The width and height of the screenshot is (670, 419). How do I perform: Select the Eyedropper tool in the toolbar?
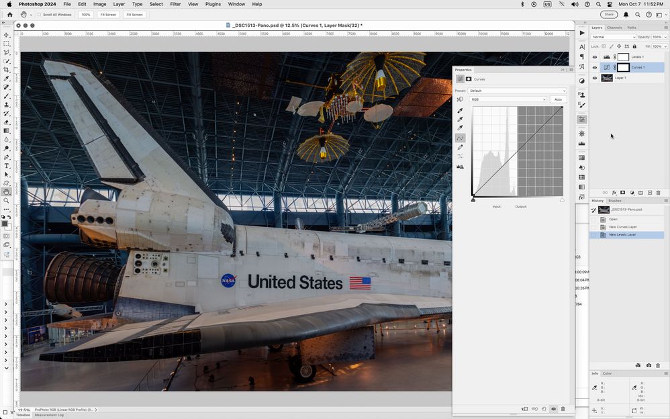(x=7, y=79)
